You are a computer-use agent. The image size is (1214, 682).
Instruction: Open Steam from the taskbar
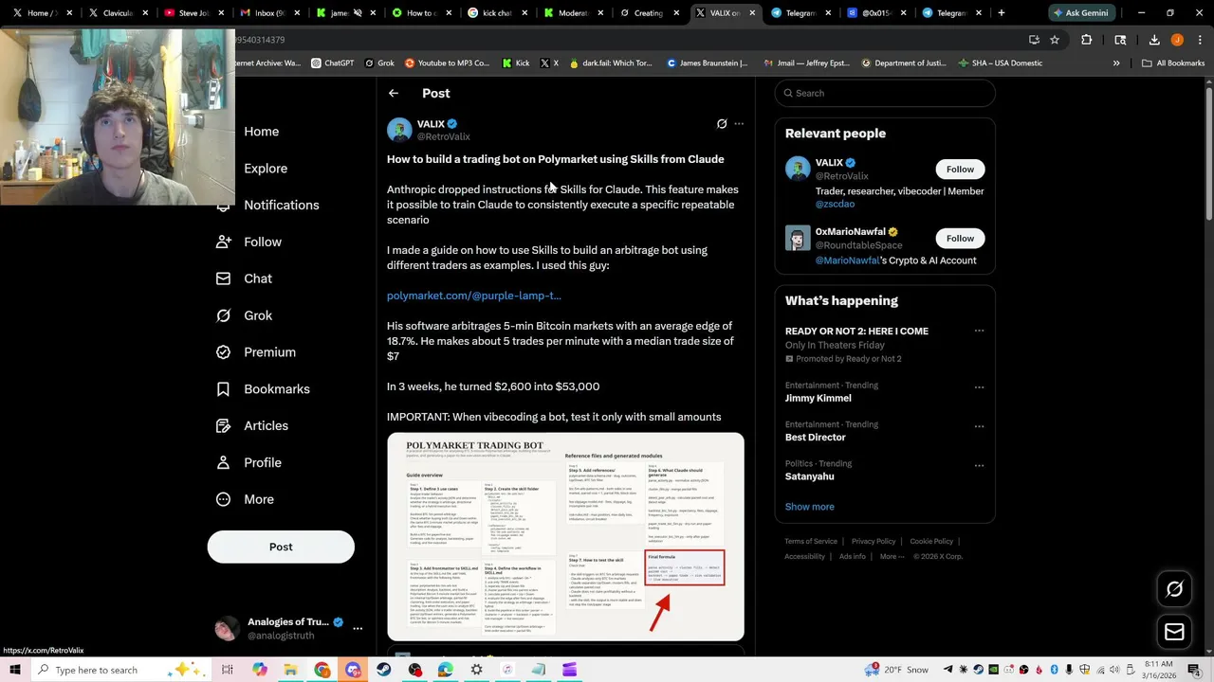pos(383,670)
